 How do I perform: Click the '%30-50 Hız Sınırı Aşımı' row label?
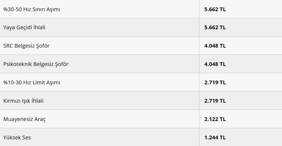coord(31,9)
